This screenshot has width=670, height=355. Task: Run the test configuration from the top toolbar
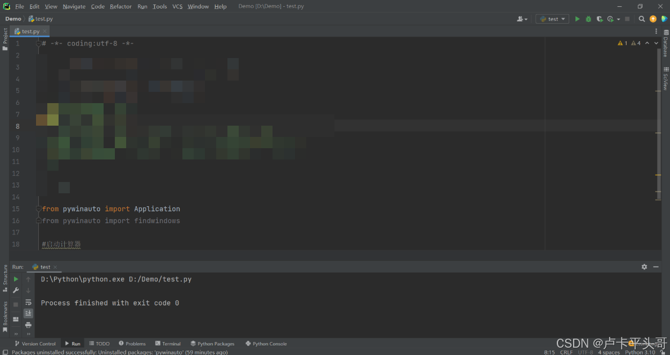tap(577, 19)
